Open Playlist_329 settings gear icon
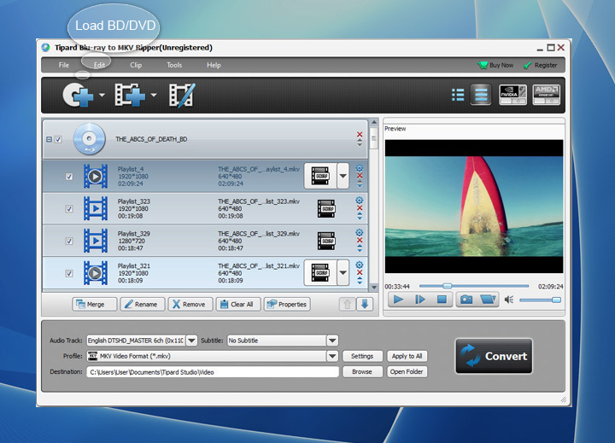 360,232
